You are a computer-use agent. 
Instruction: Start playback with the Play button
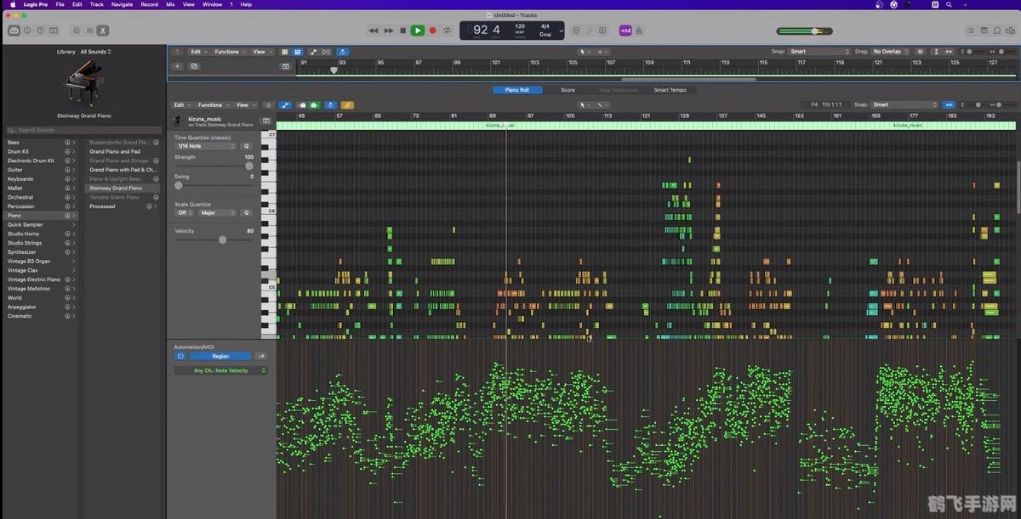pos(418,30)
